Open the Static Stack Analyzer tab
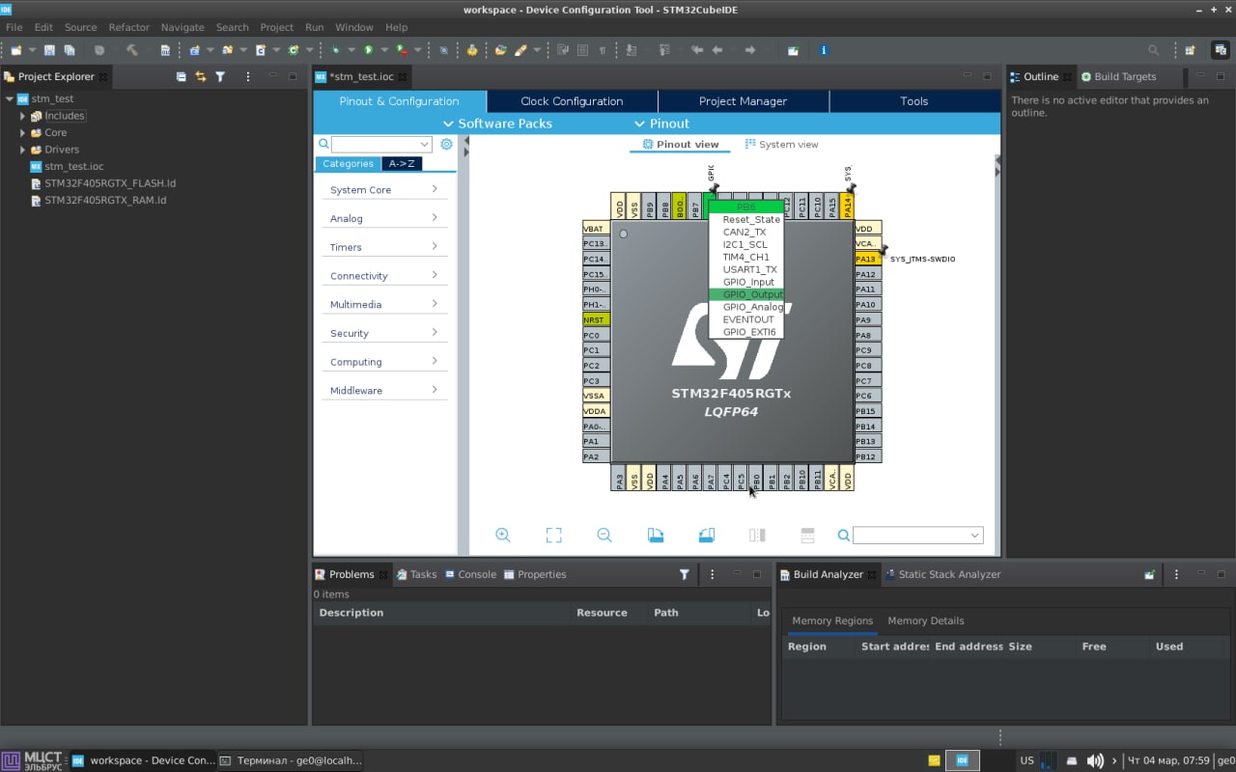 (942, 574)
